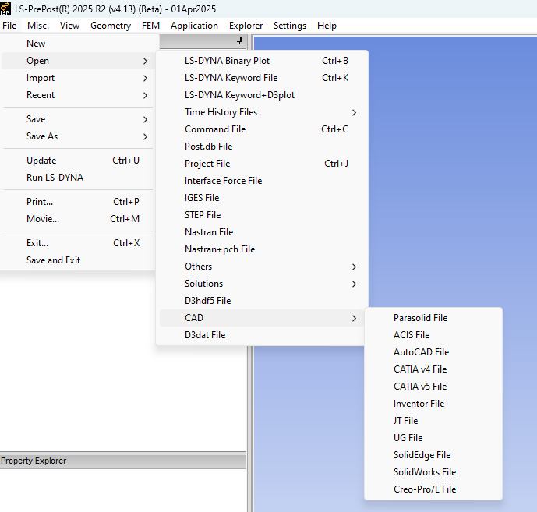Choose Print... from the File menu
The width and height of the screenshot is (537, 512).
coord(78,202)
